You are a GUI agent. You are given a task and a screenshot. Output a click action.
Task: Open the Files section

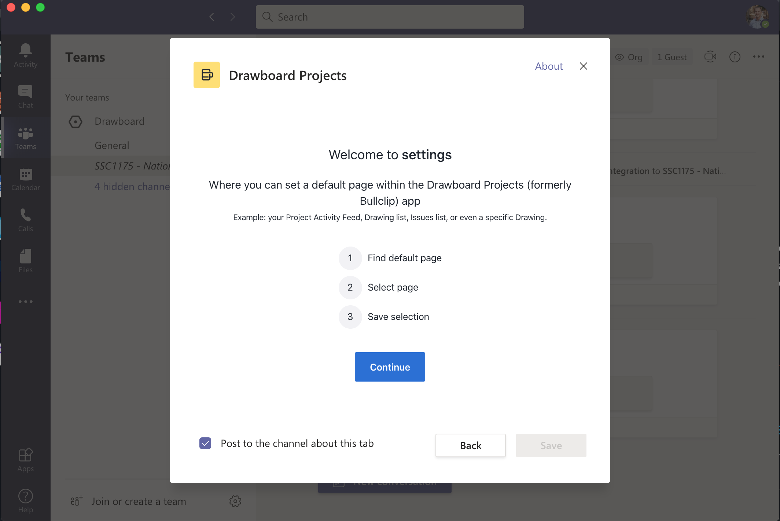tap(26, 261)
